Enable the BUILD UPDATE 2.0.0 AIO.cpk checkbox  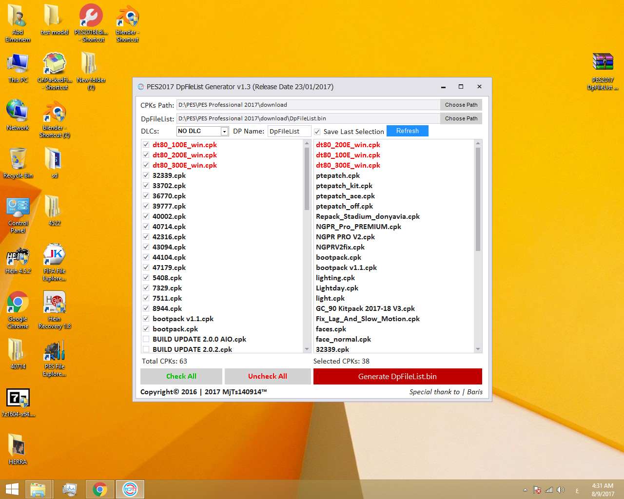[x=146, y=339]
